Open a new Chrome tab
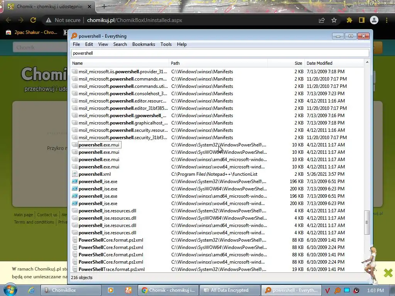 click(104, 7)
